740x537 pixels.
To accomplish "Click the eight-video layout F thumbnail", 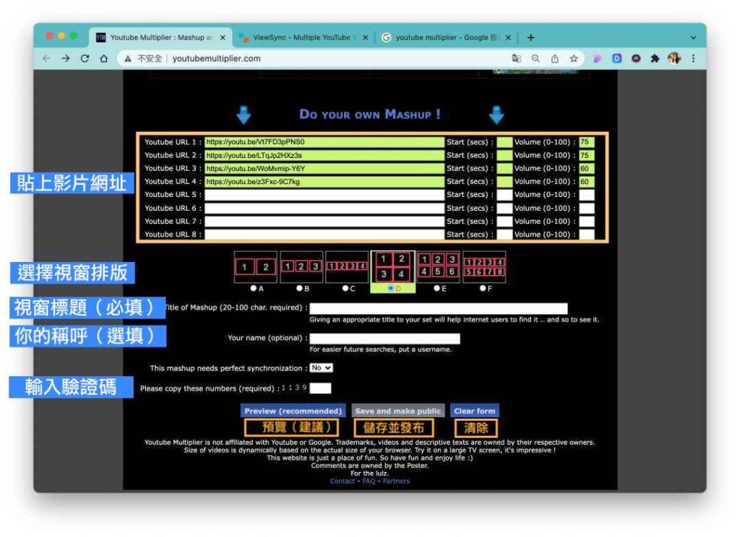I will [484, 267].
